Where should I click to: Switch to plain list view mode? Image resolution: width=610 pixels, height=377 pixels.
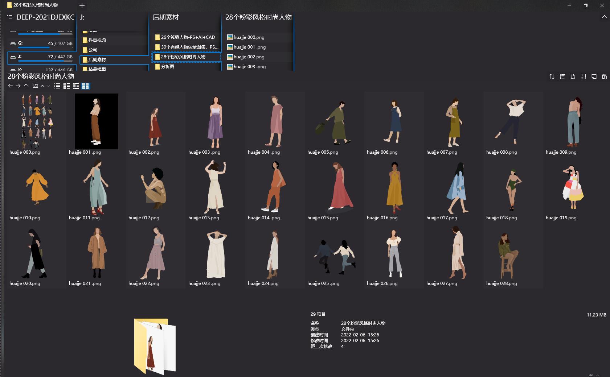click(57, 86)
